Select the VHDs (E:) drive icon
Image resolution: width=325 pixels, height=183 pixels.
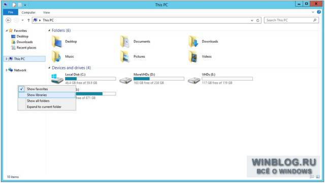pos(194,80)
